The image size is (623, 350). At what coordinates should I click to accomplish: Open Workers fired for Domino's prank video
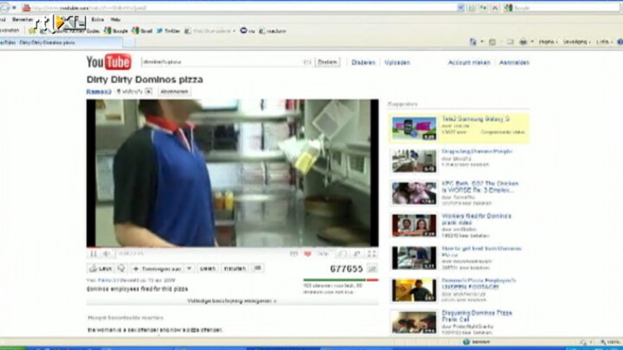click(477, 219)
